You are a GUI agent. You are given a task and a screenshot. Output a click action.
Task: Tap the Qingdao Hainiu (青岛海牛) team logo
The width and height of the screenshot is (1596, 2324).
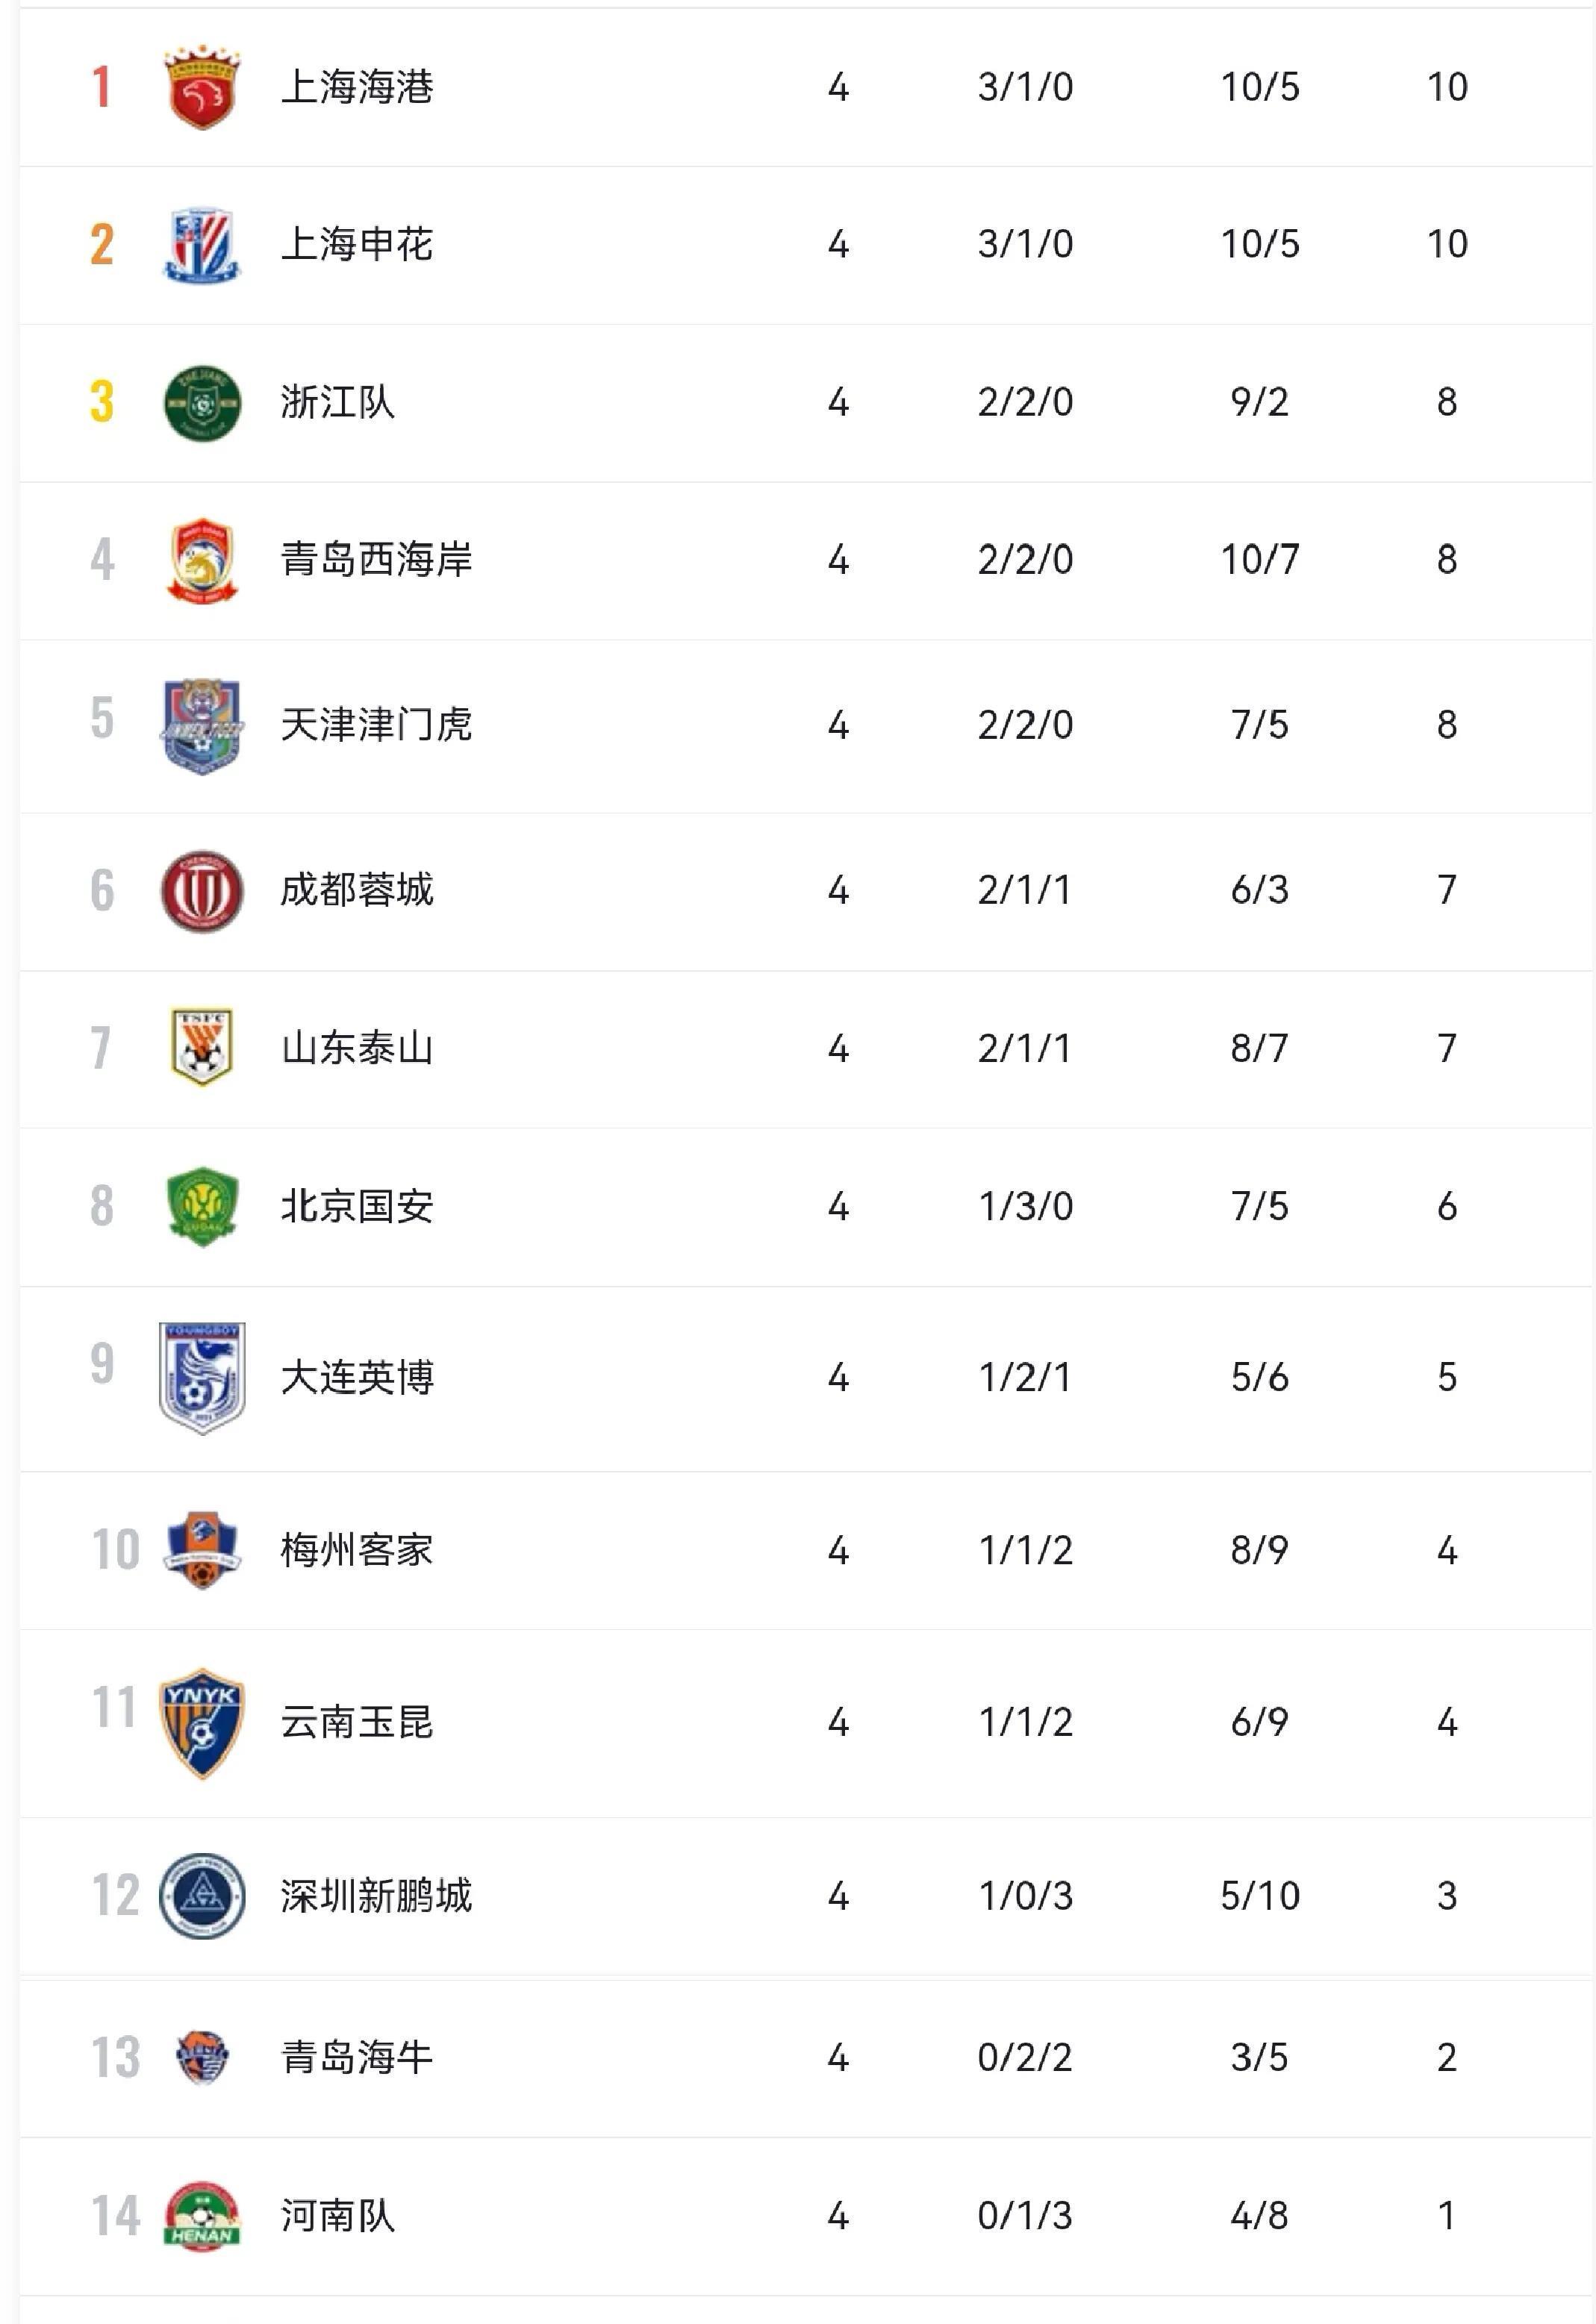(x=201, y=2057)
